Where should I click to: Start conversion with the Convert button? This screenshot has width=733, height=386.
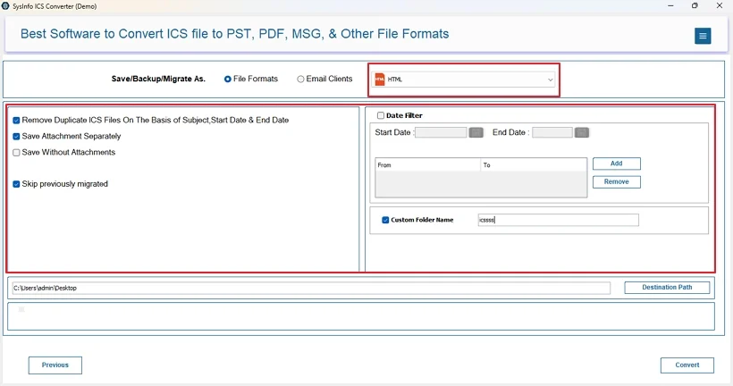tap(687, 365)
